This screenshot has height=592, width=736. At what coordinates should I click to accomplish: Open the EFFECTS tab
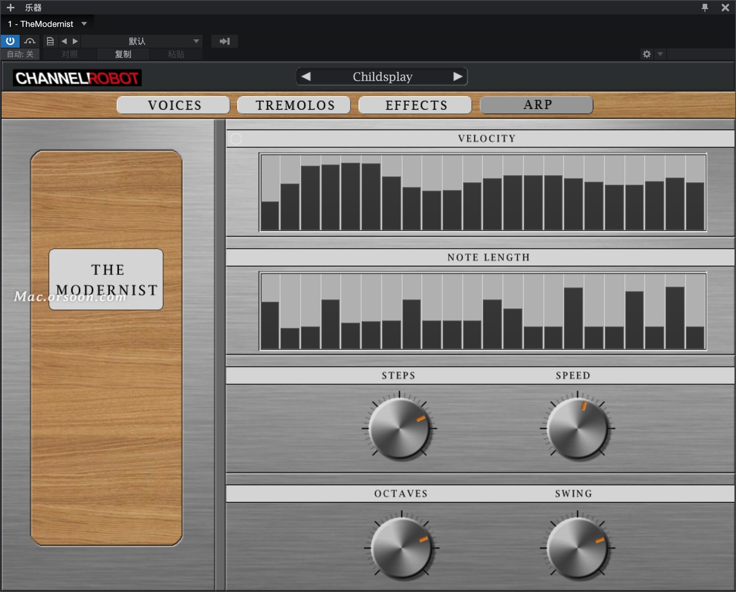click(x=415, y=105)
